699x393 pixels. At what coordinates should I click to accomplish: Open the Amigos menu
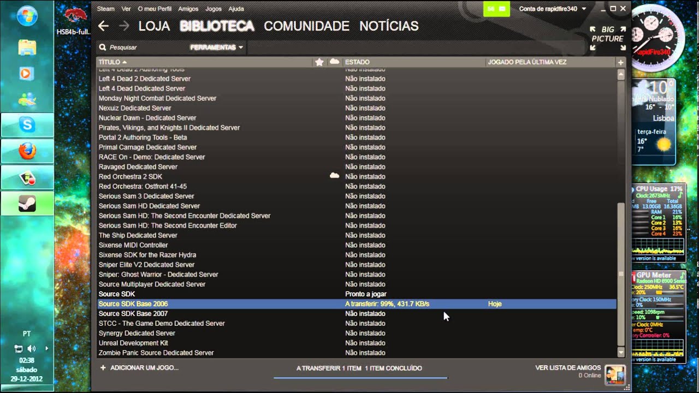pos(188,9)
